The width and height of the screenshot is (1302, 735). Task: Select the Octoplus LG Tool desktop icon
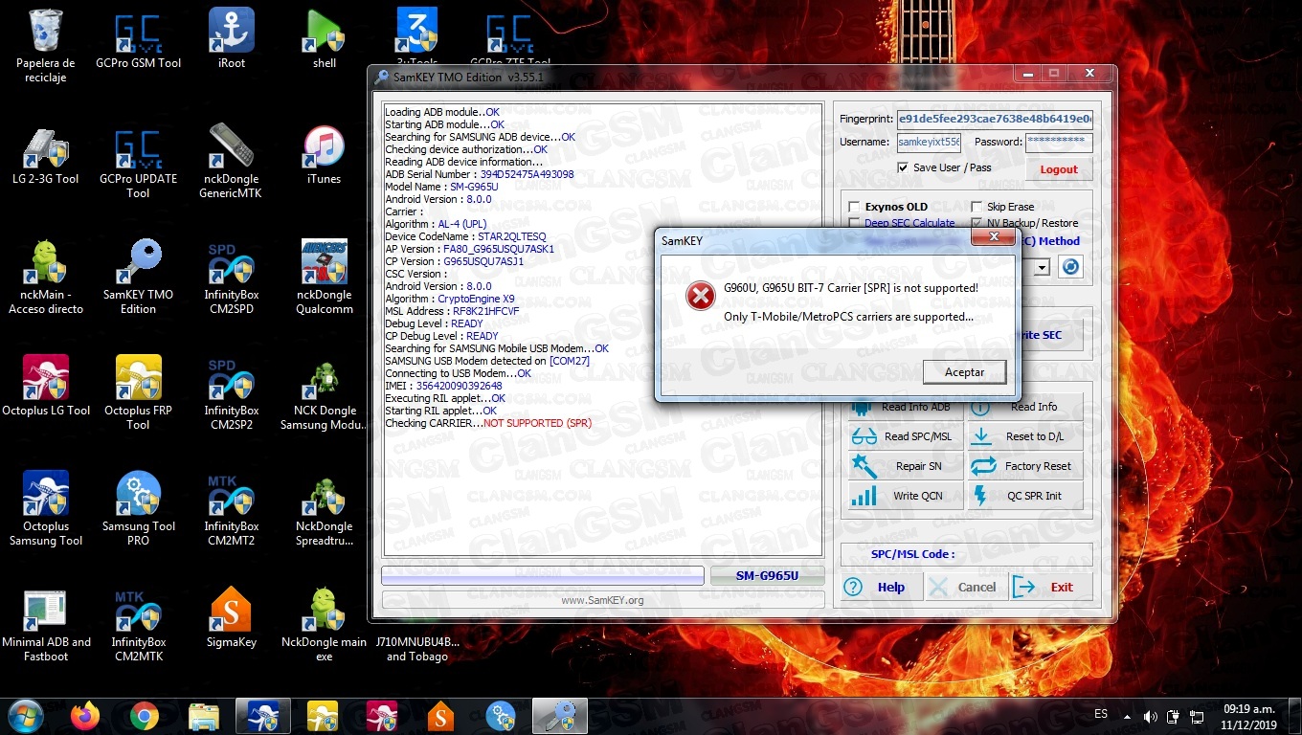[x=46, y=387]
